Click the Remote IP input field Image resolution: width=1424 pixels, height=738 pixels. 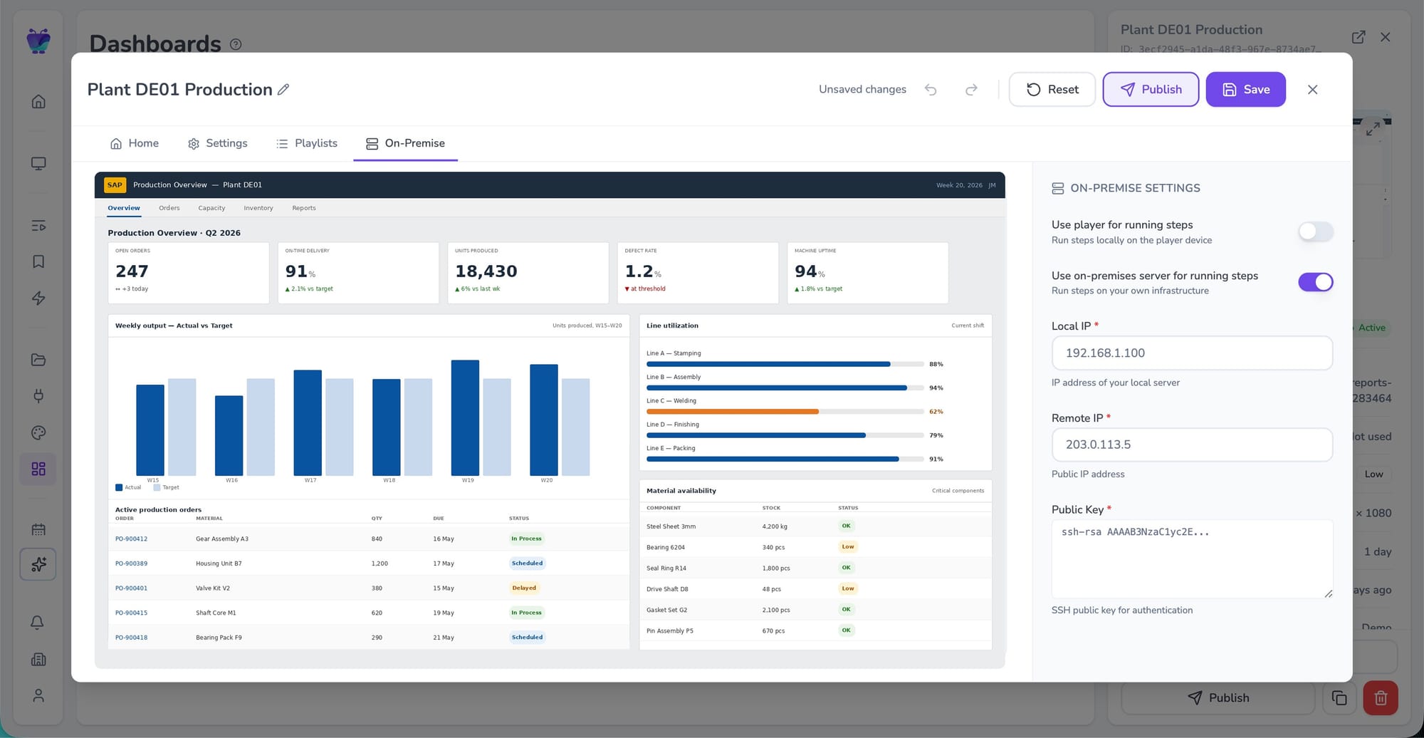[1192, 445]
